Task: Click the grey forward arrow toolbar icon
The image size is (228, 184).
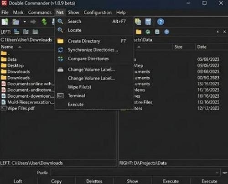Action: click(x=33, y=22)
